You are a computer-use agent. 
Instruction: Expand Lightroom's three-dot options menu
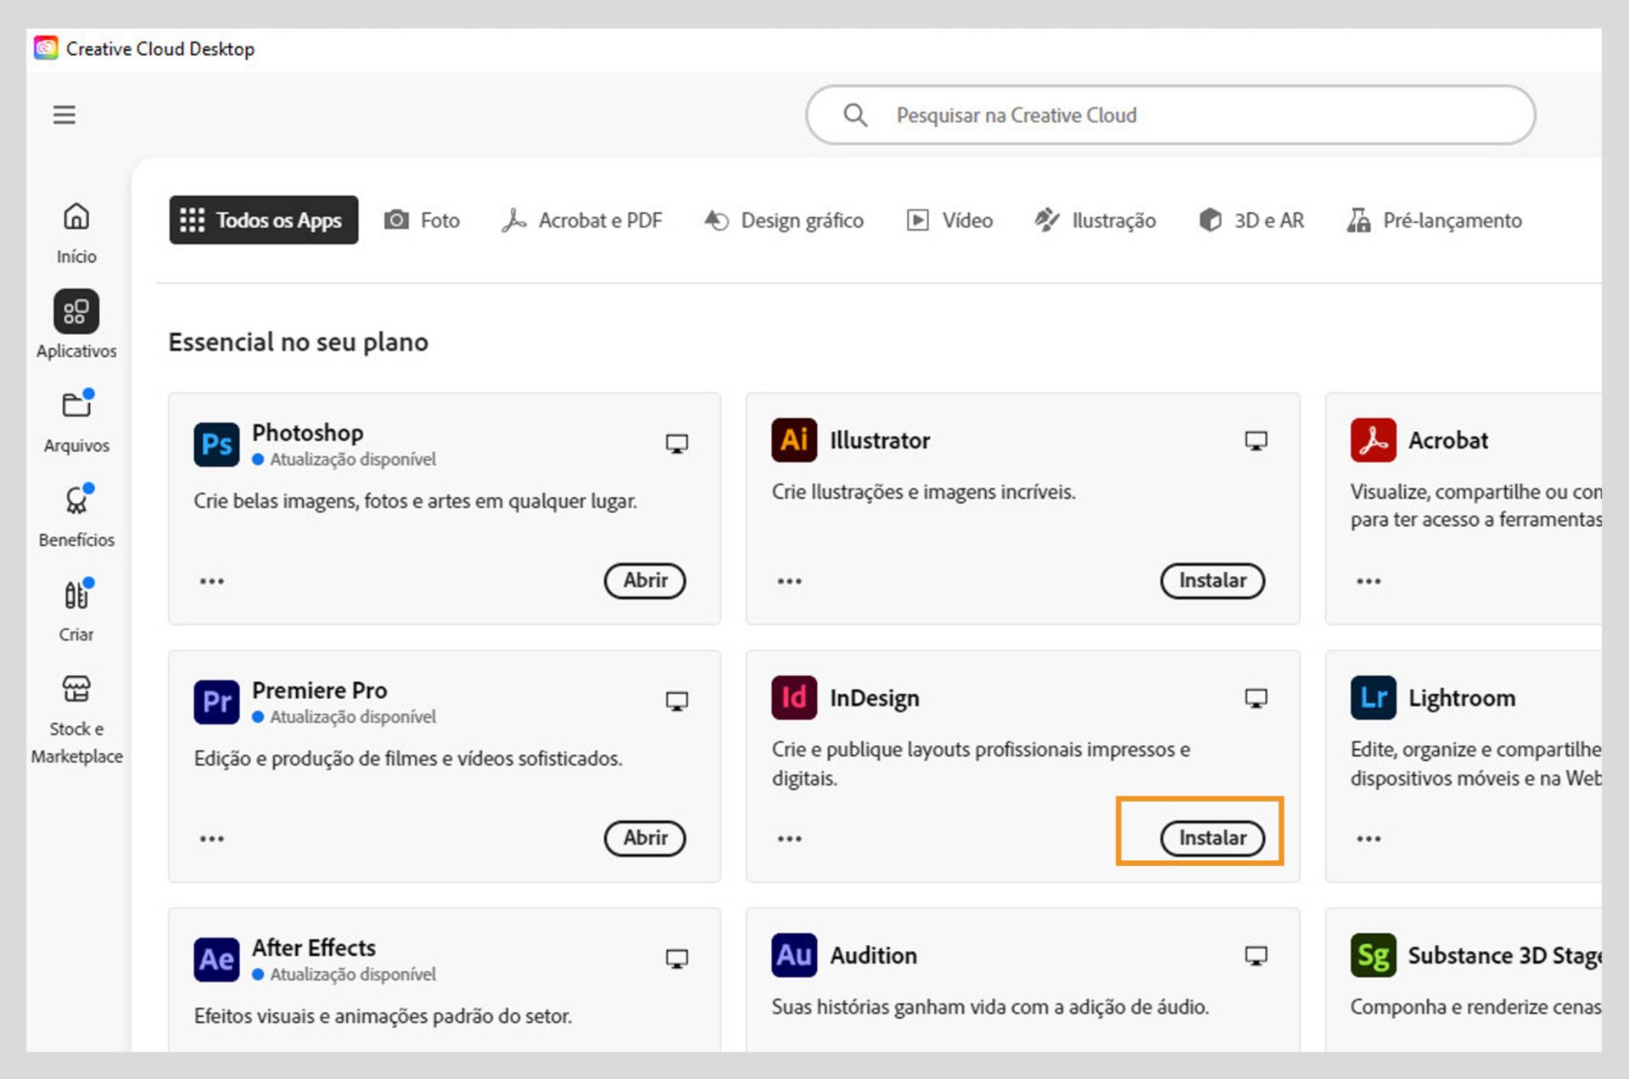click(1368, 839)
